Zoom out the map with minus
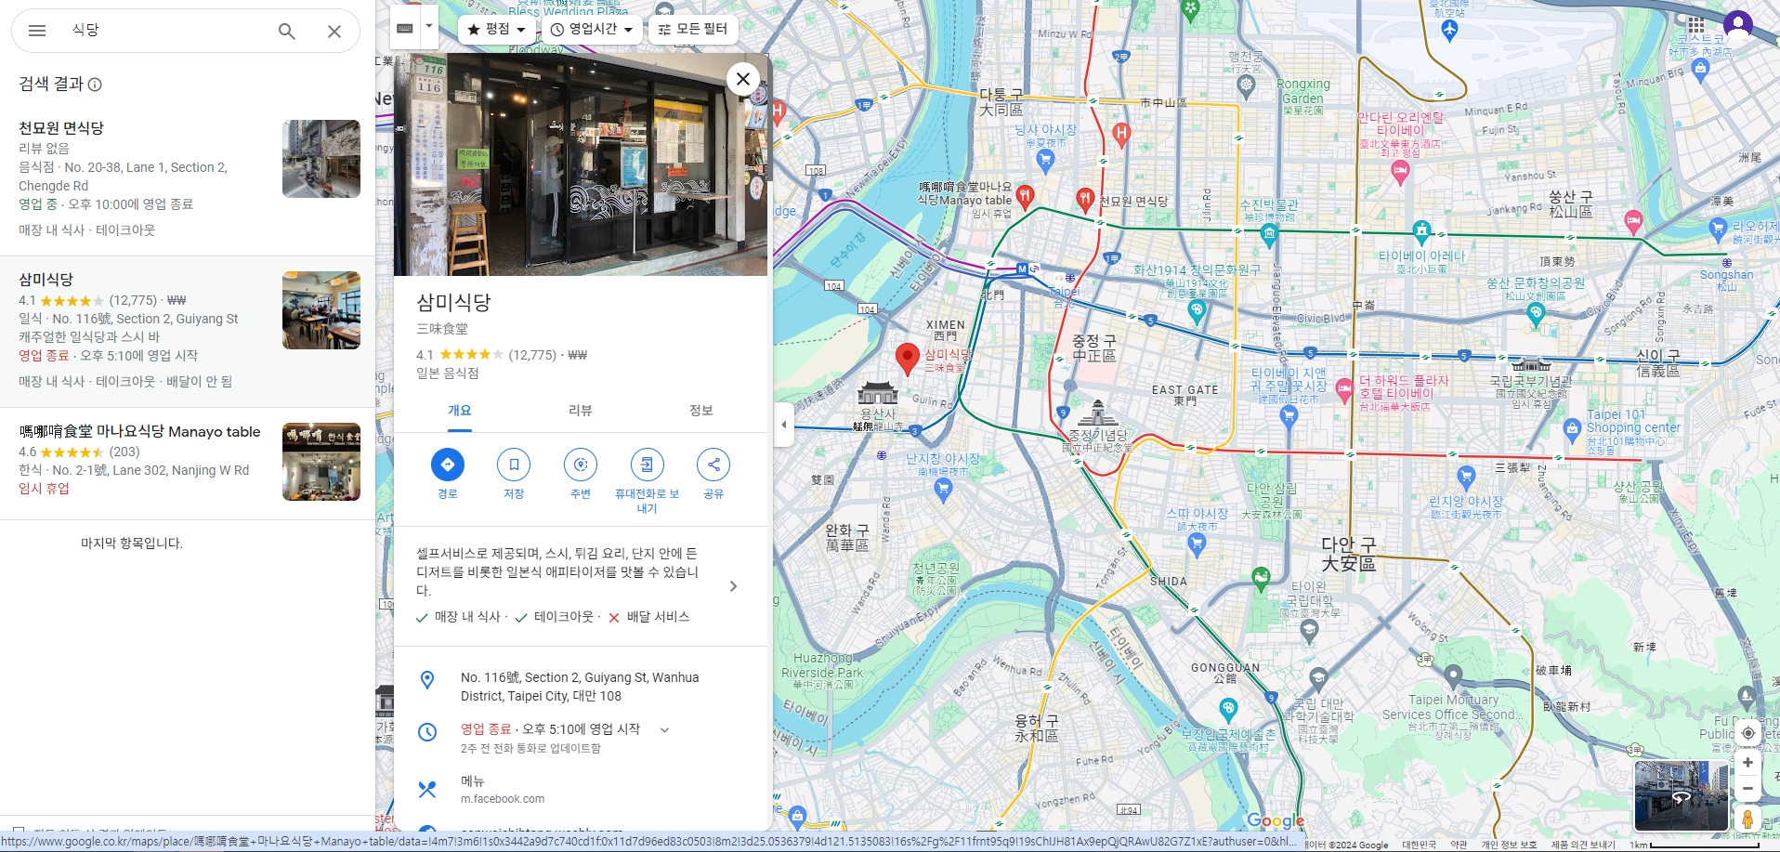Viewport: 1780px width, 852px height. [1747, 789]
